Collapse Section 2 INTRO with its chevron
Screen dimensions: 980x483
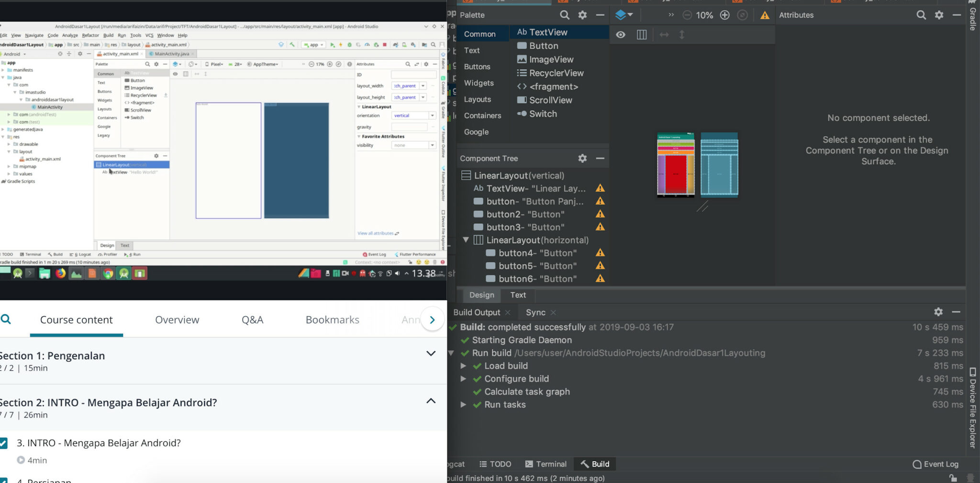coord(430,401)
